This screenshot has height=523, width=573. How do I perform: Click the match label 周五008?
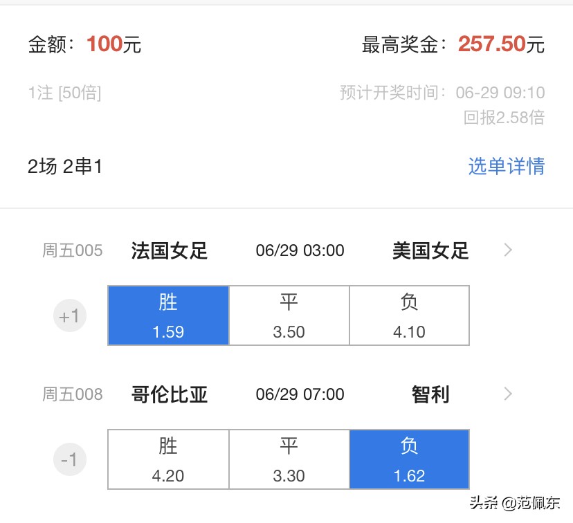[x=72, y=394]
